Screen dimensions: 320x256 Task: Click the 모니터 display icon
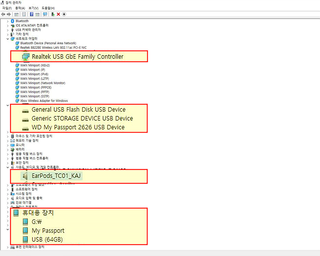[12, 145]
